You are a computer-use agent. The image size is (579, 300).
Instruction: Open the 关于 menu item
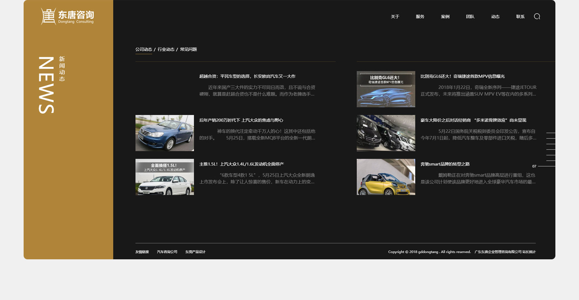(395, 17)
